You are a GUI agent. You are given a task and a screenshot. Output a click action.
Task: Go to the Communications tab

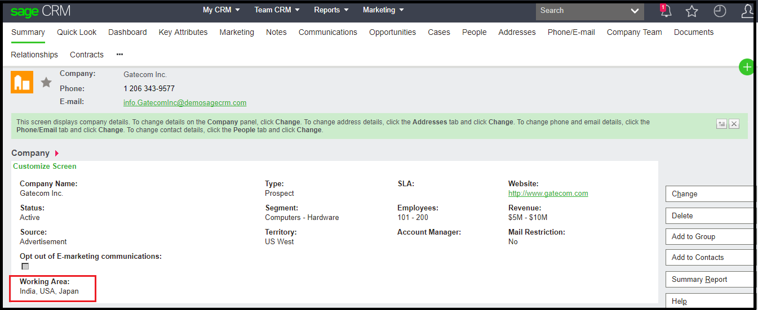pos(328,32)
